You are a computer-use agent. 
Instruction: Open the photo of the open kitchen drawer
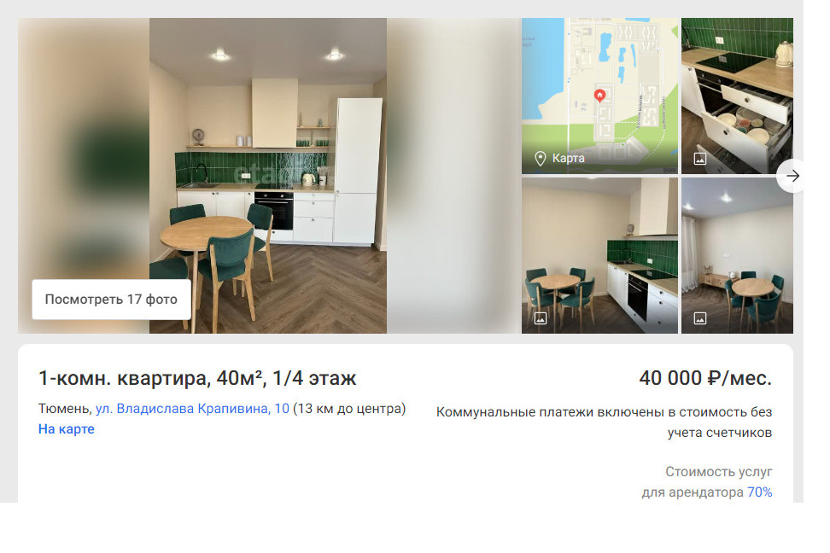pos(737,96)
